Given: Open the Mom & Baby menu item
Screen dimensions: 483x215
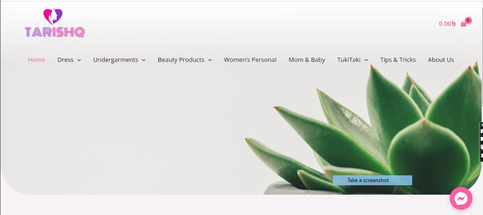Looking at the screenshot, I should pos(307,60).
